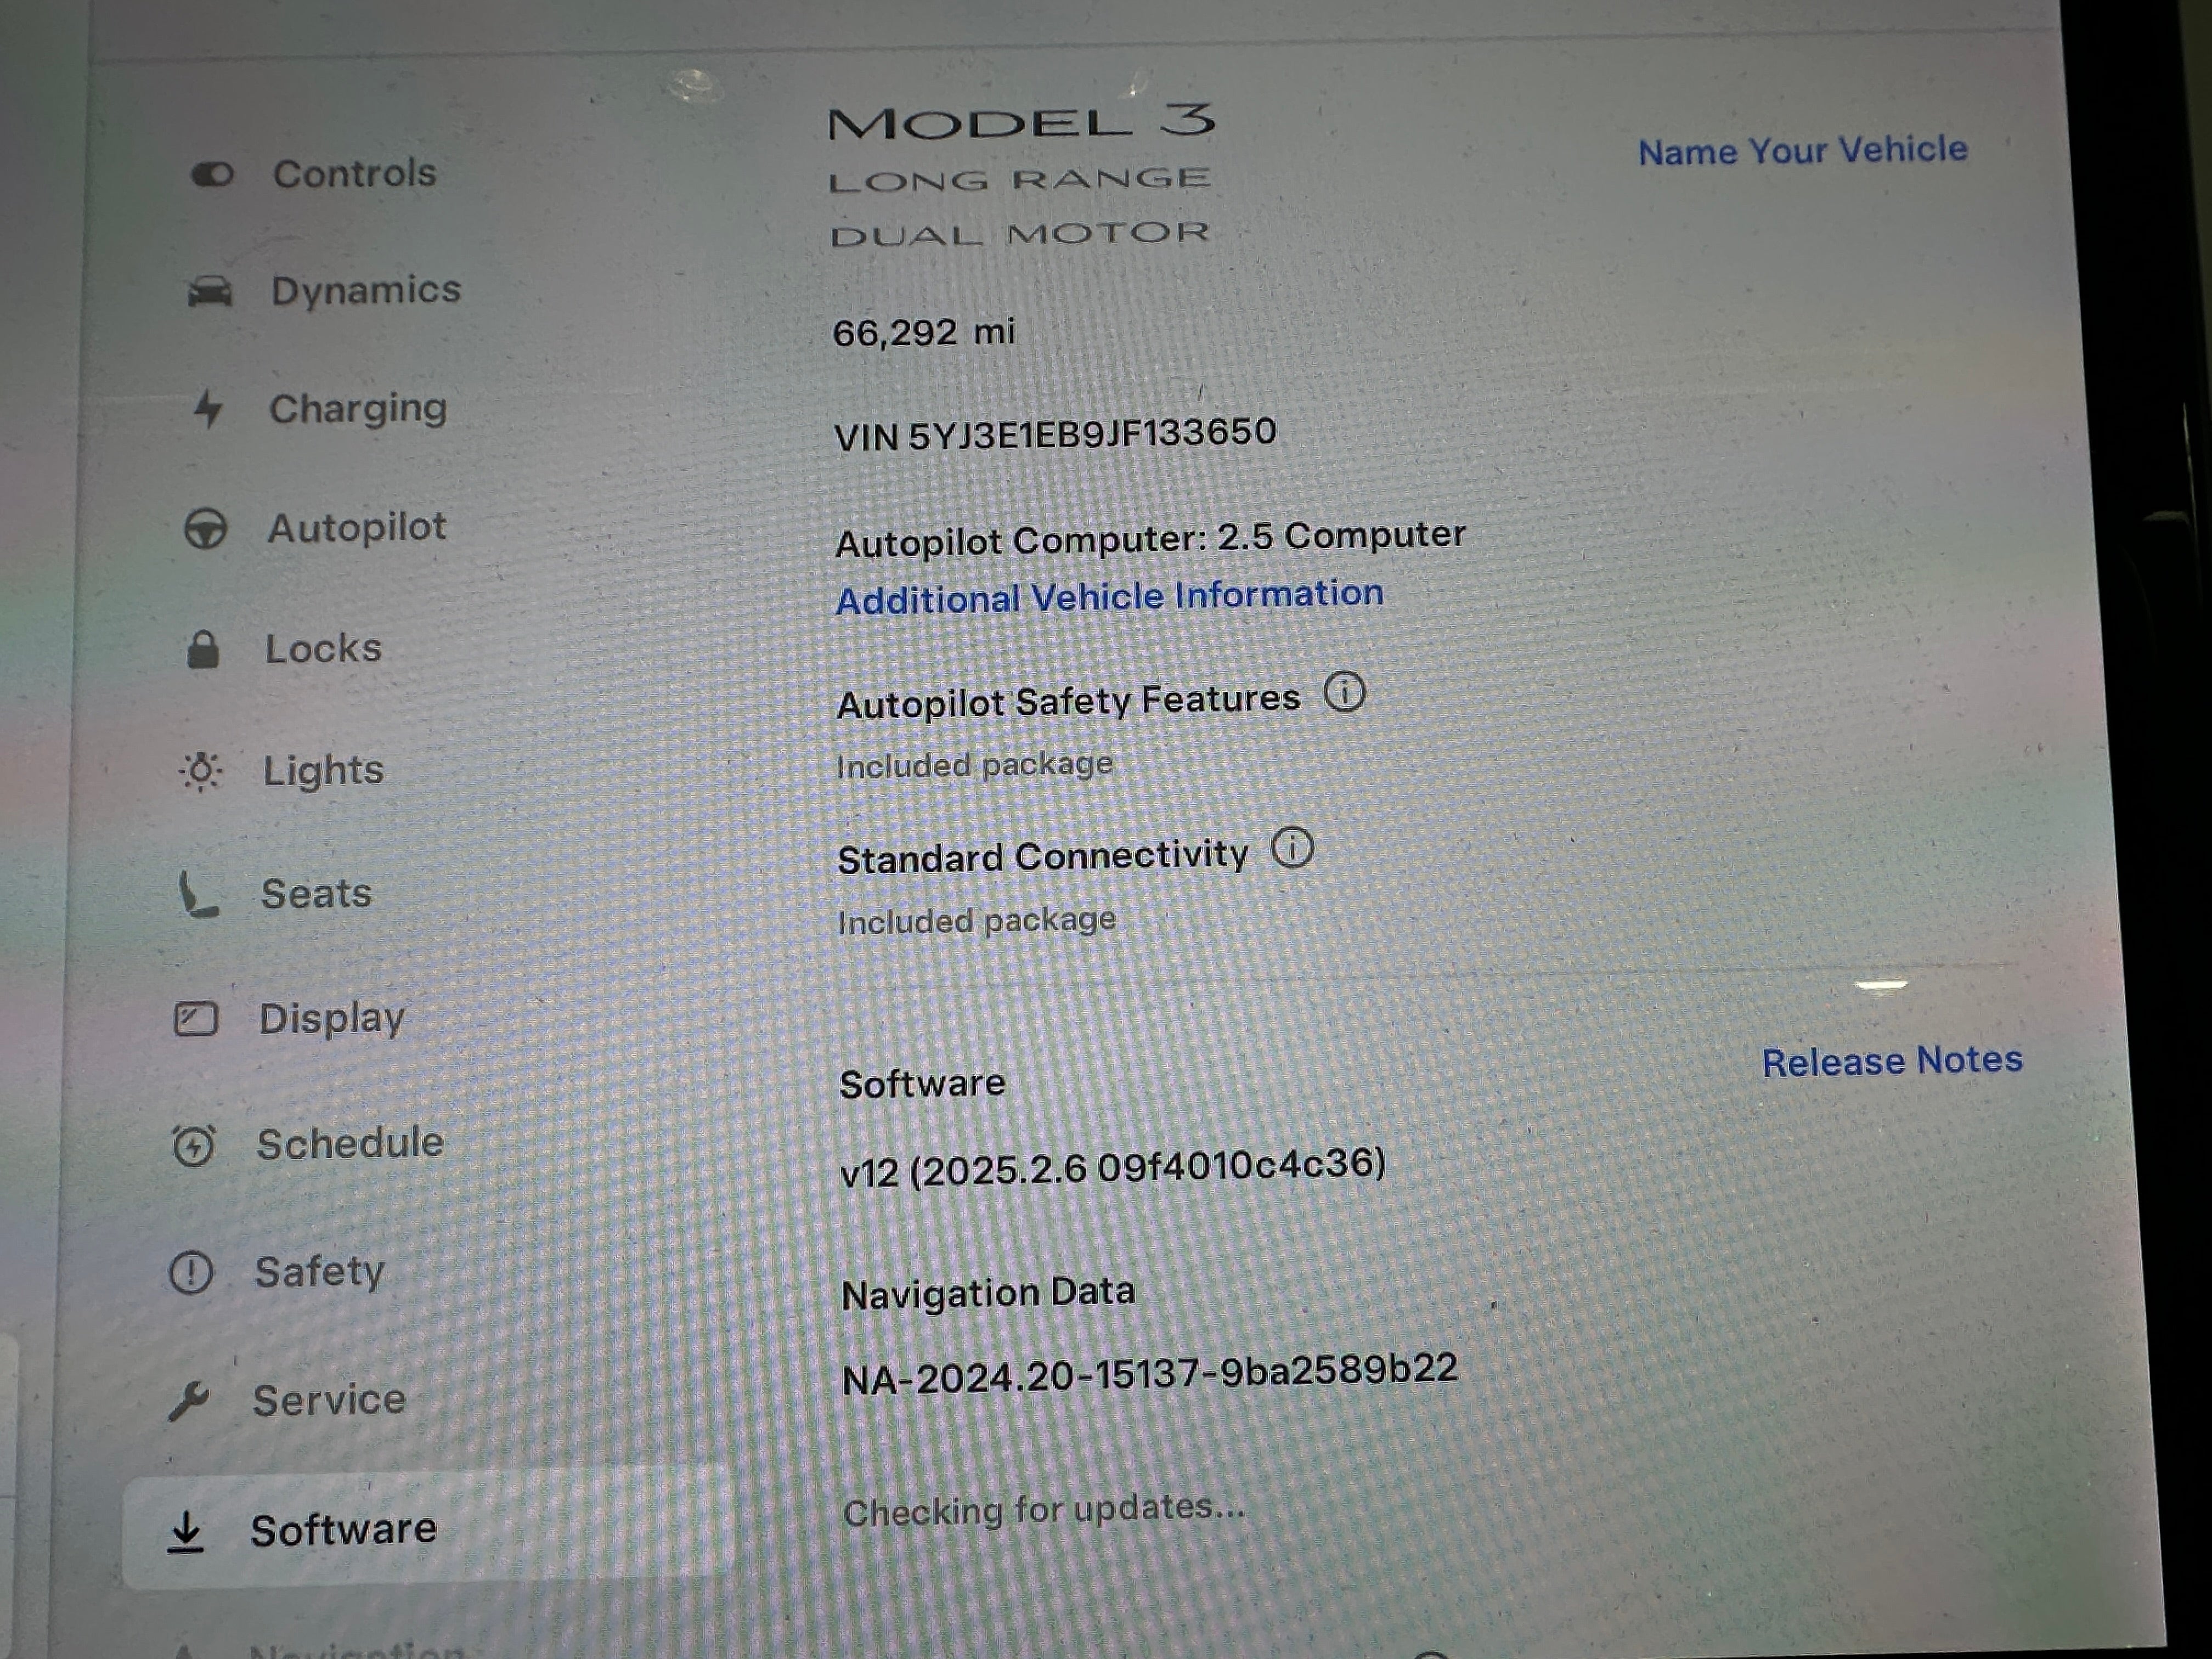
Task: Show info for Autopilot Safety Features
Action: pyautogui.click(x=1344, y=692)
